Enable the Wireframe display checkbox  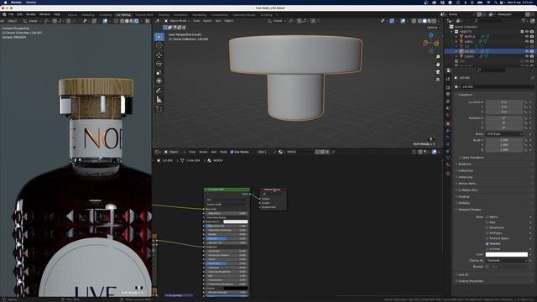(487, 227)
